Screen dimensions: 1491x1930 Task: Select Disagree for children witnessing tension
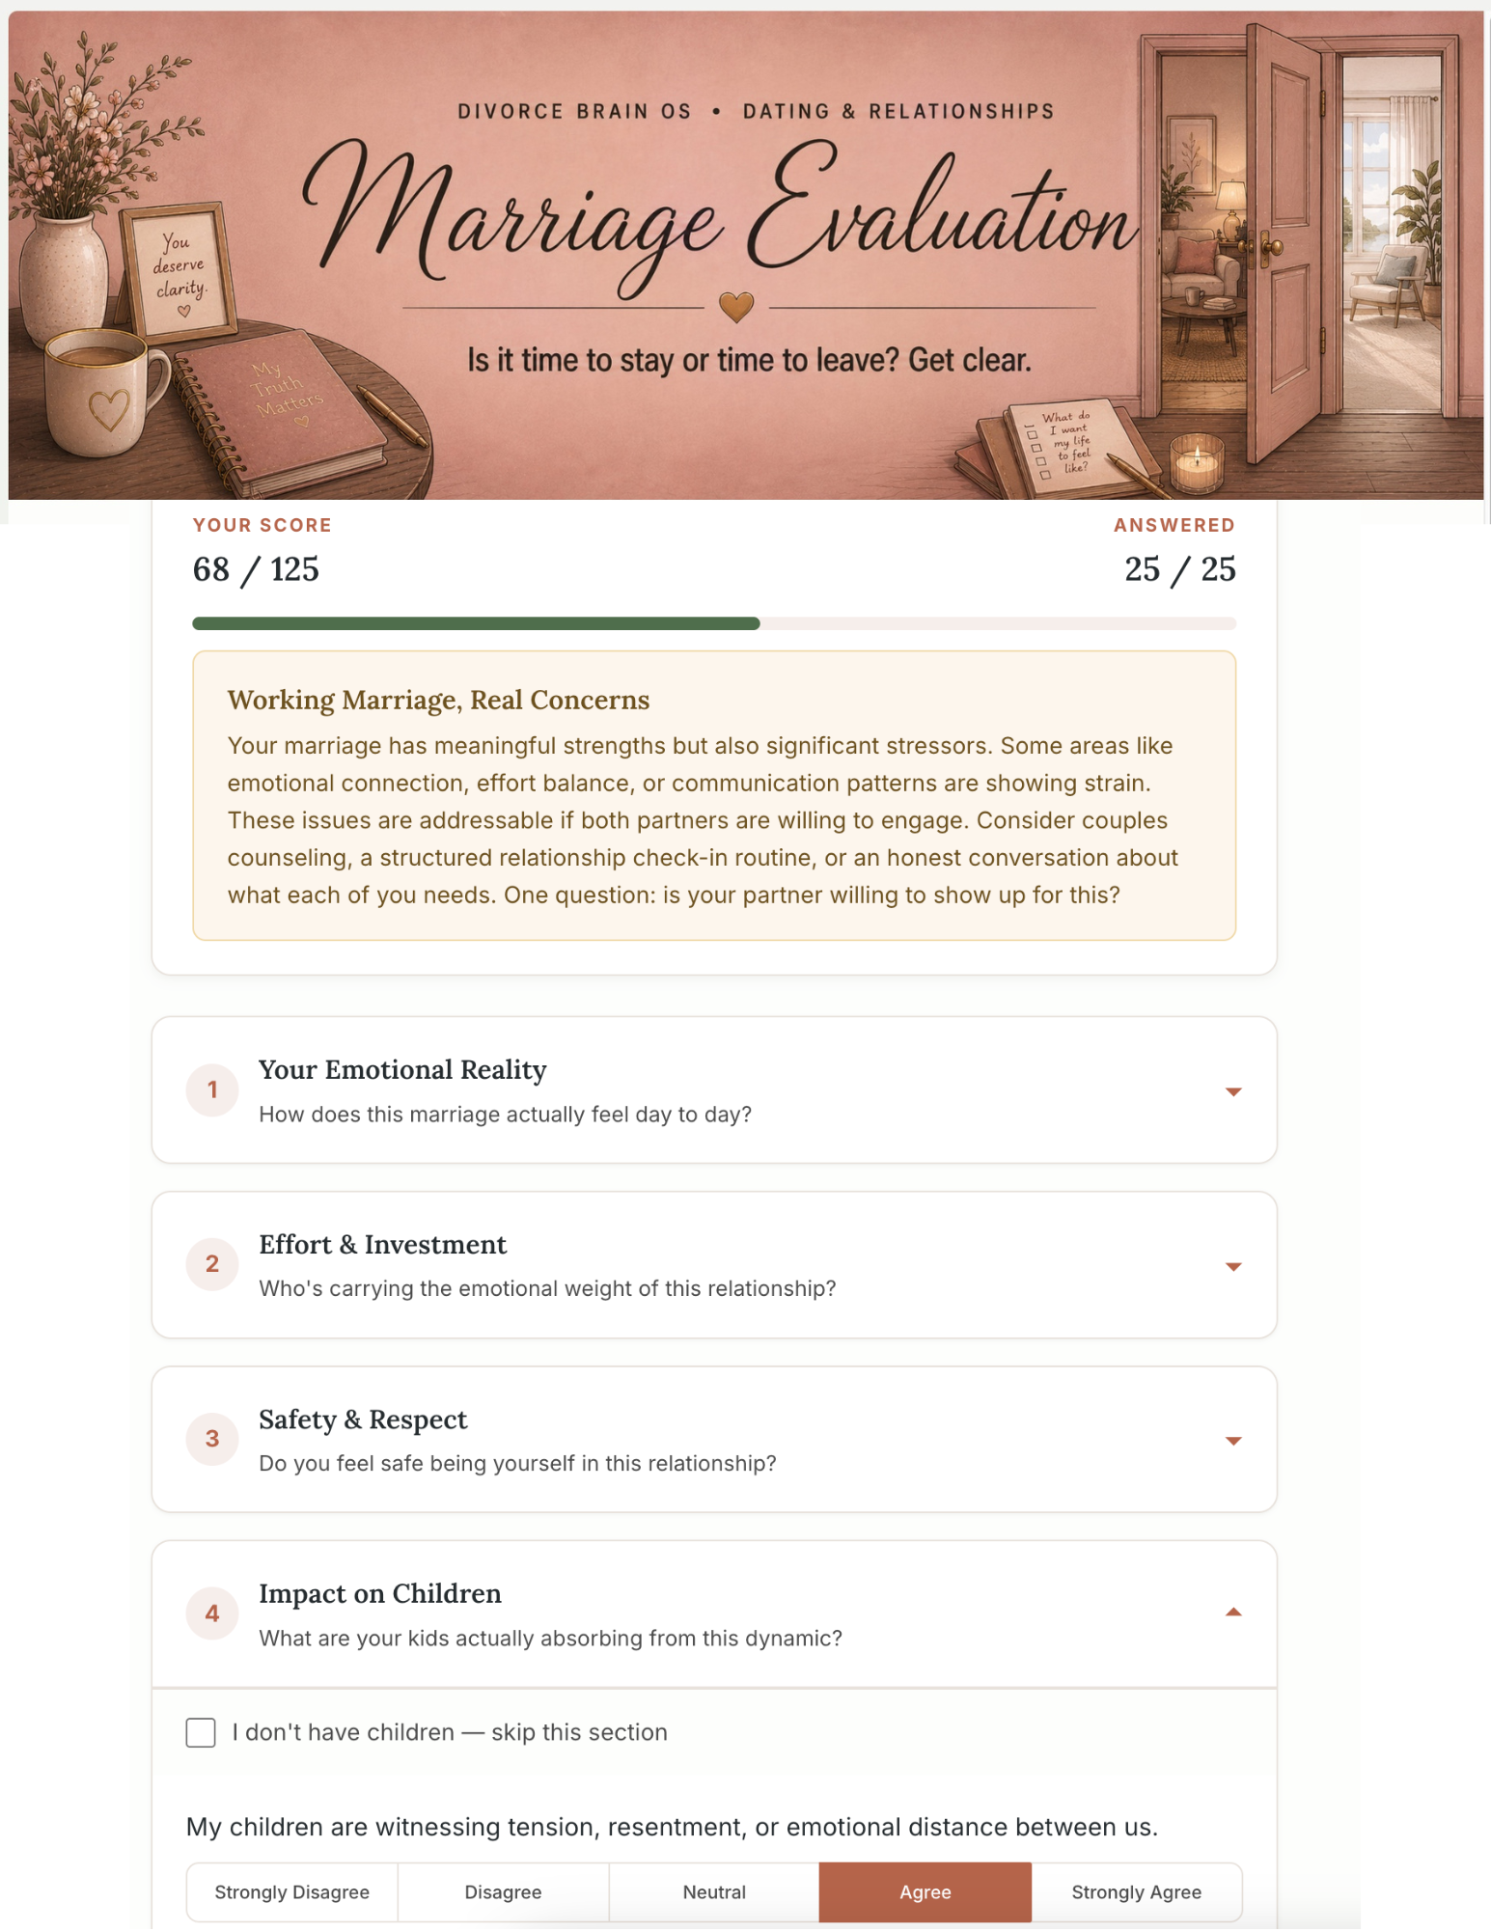pos(503,1892)
